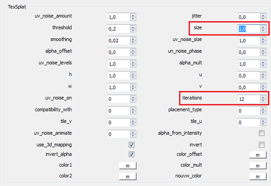Select the size input field
271x186 pixels.
[249, 29]
